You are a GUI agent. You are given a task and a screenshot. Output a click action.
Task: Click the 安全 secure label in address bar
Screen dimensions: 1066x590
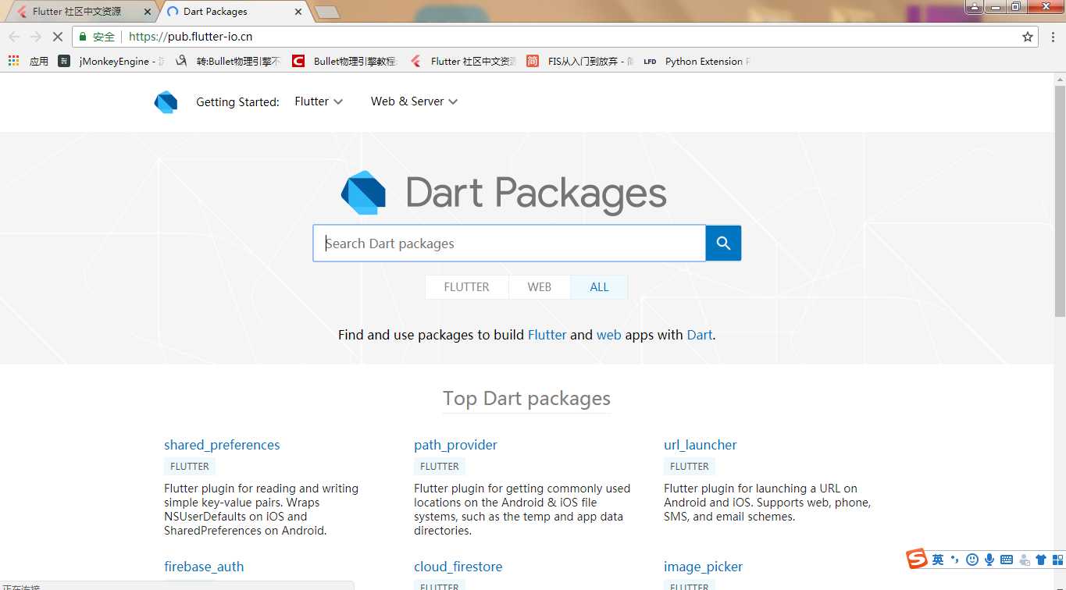(104, 37)
